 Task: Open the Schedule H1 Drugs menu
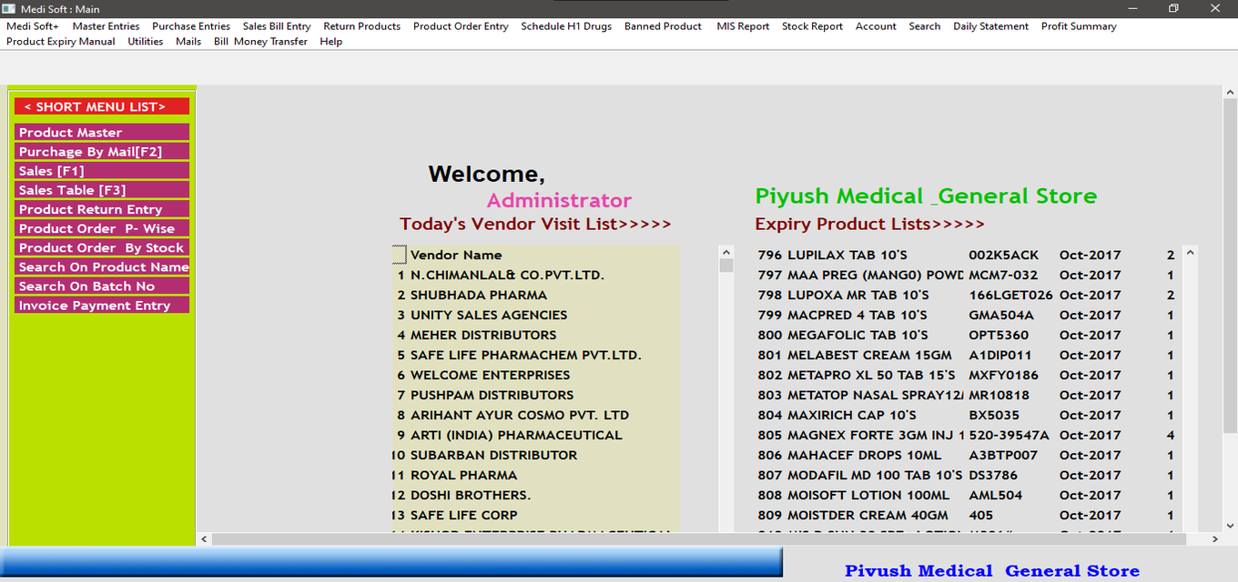click(x=566, y=26)
